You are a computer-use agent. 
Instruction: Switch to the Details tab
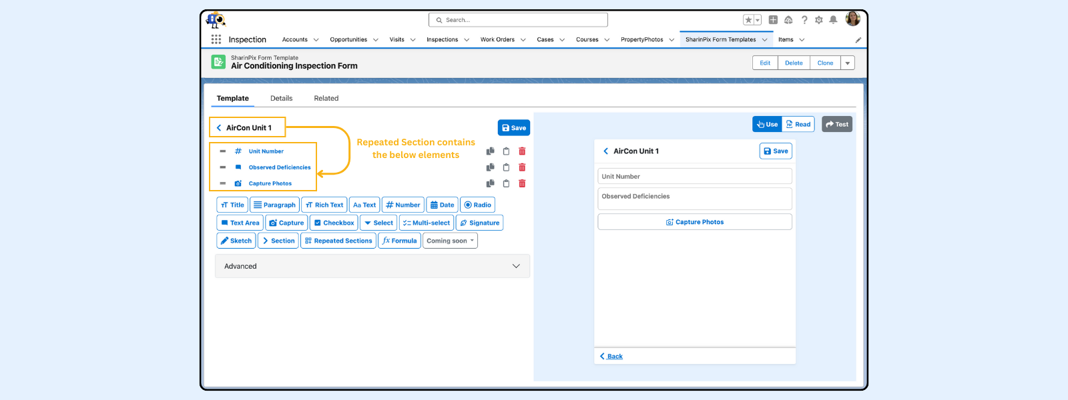tap(281, 98)
